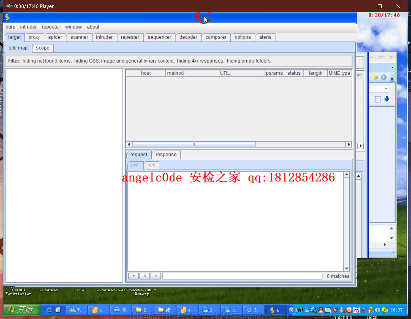
Task: Switch to the response tab
Action: (x=166, y=155)
